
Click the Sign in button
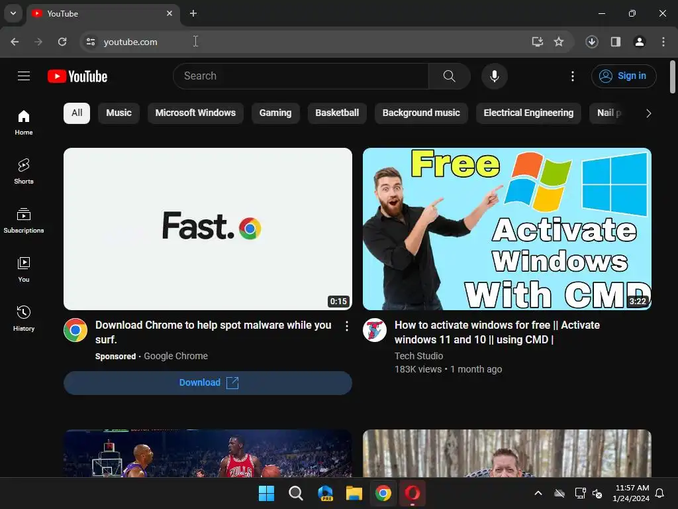(x=624, y=76)
